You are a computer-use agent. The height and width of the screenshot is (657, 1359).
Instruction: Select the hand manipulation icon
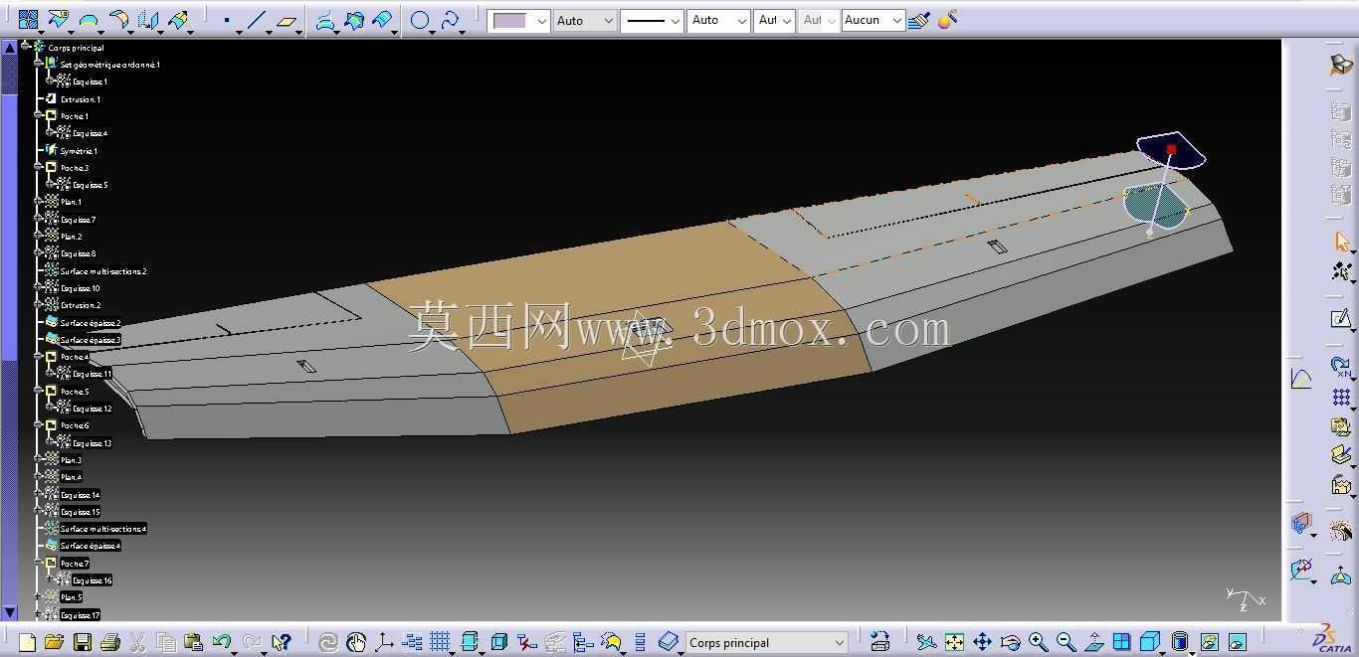[356, 642]
